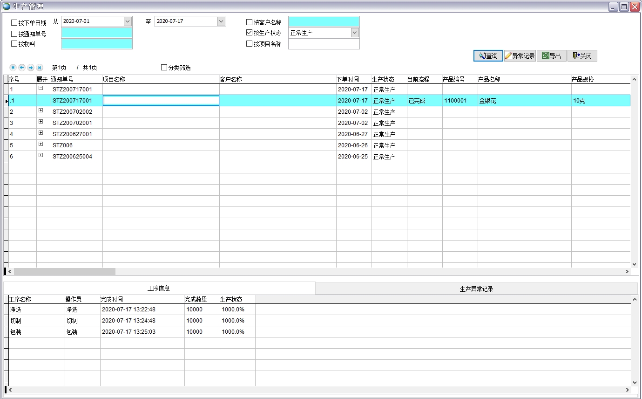The image size is (642, 399).
Task: Click the next page arrow icon
Action: pos(31,68)
